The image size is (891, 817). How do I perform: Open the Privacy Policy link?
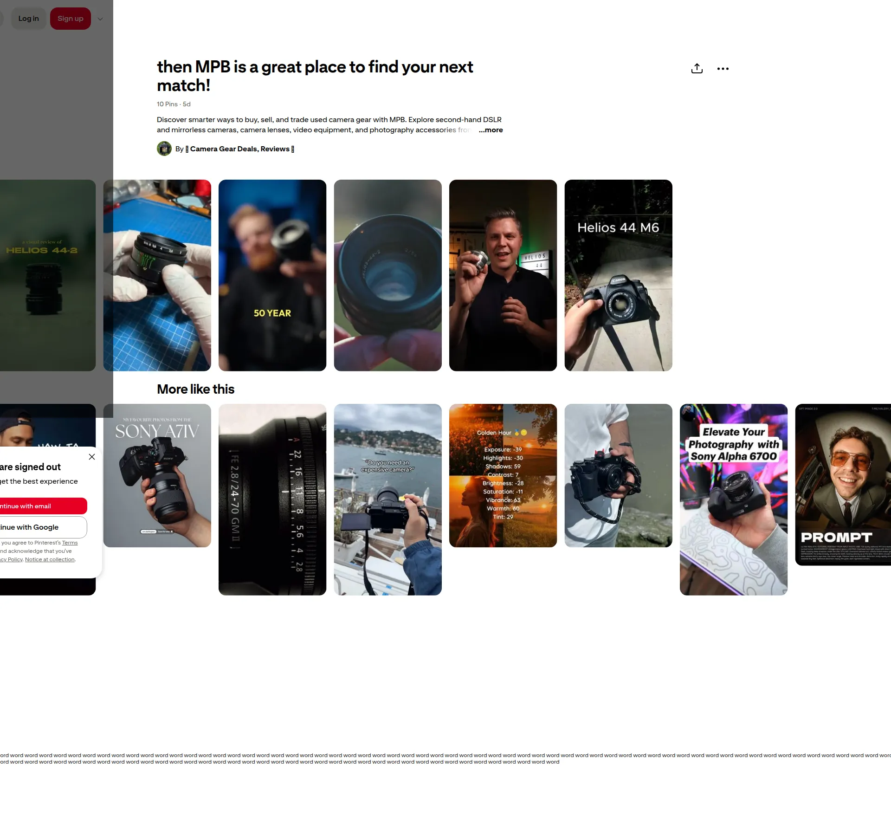tap(11, 559)
